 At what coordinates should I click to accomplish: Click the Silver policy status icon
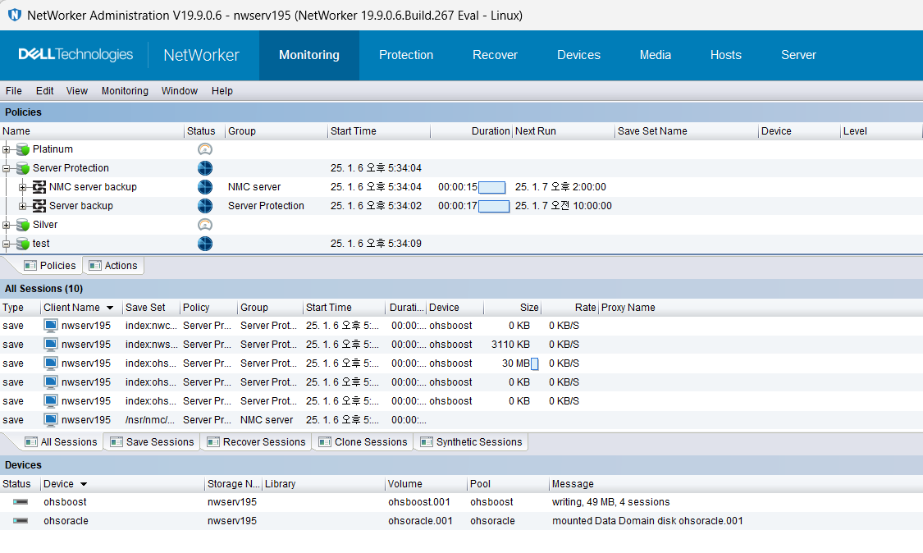(x=205, y=224)
